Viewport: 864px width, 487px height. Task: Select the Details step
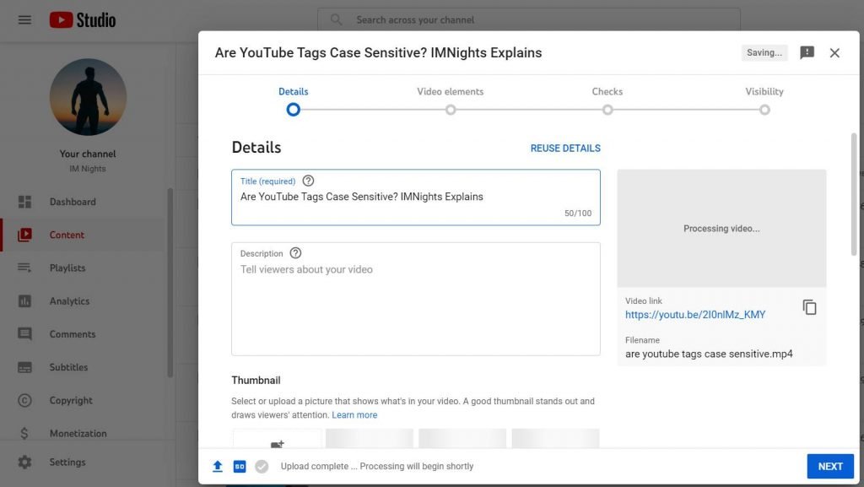click(293, 91)
